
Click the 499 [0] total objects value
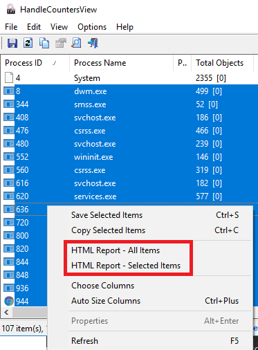coord(209,91)
